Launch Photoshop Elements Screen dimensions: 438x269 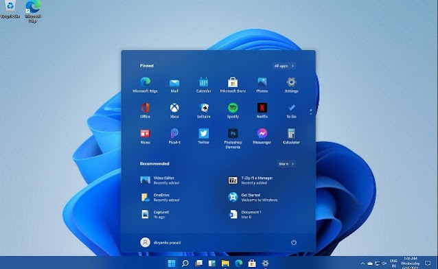[233, 139]
